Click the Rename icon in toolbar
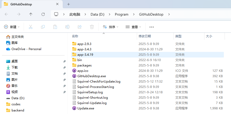 (x=67, y=27)
